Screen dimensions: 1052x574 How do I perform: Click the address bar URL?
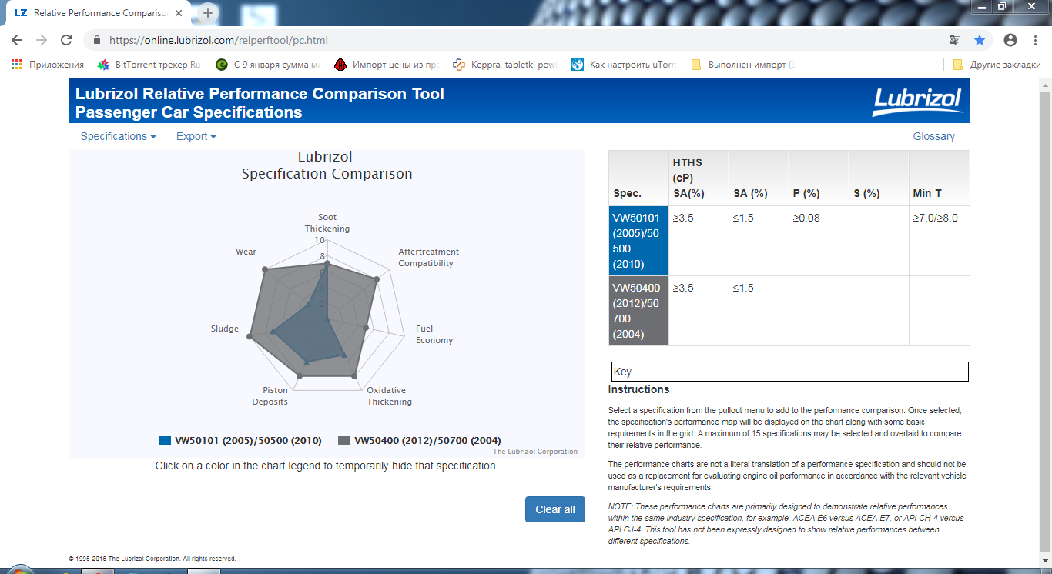pos(218,40)
